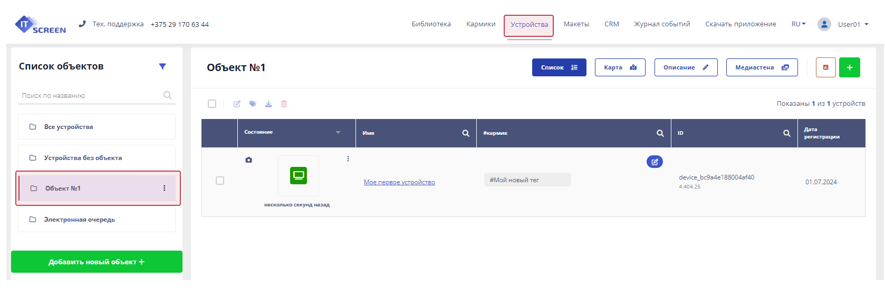
Task: Check the box for Мое первое устройство row
Action: pos(220,181)
